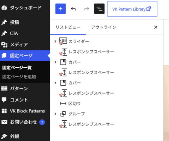Open the 外観 appearance brush icon
This screenshot has width=169, height=141.
tap(4, 136)
